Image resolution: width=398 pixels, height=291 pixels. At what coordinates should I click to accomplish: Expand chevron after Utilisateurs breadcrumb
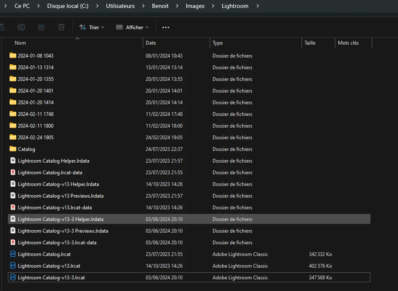(143, 6)
